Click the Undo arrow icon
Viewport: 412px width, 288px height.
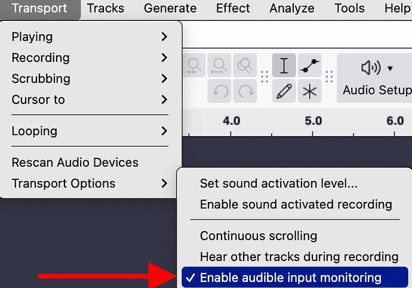click(x=219, y=91)
